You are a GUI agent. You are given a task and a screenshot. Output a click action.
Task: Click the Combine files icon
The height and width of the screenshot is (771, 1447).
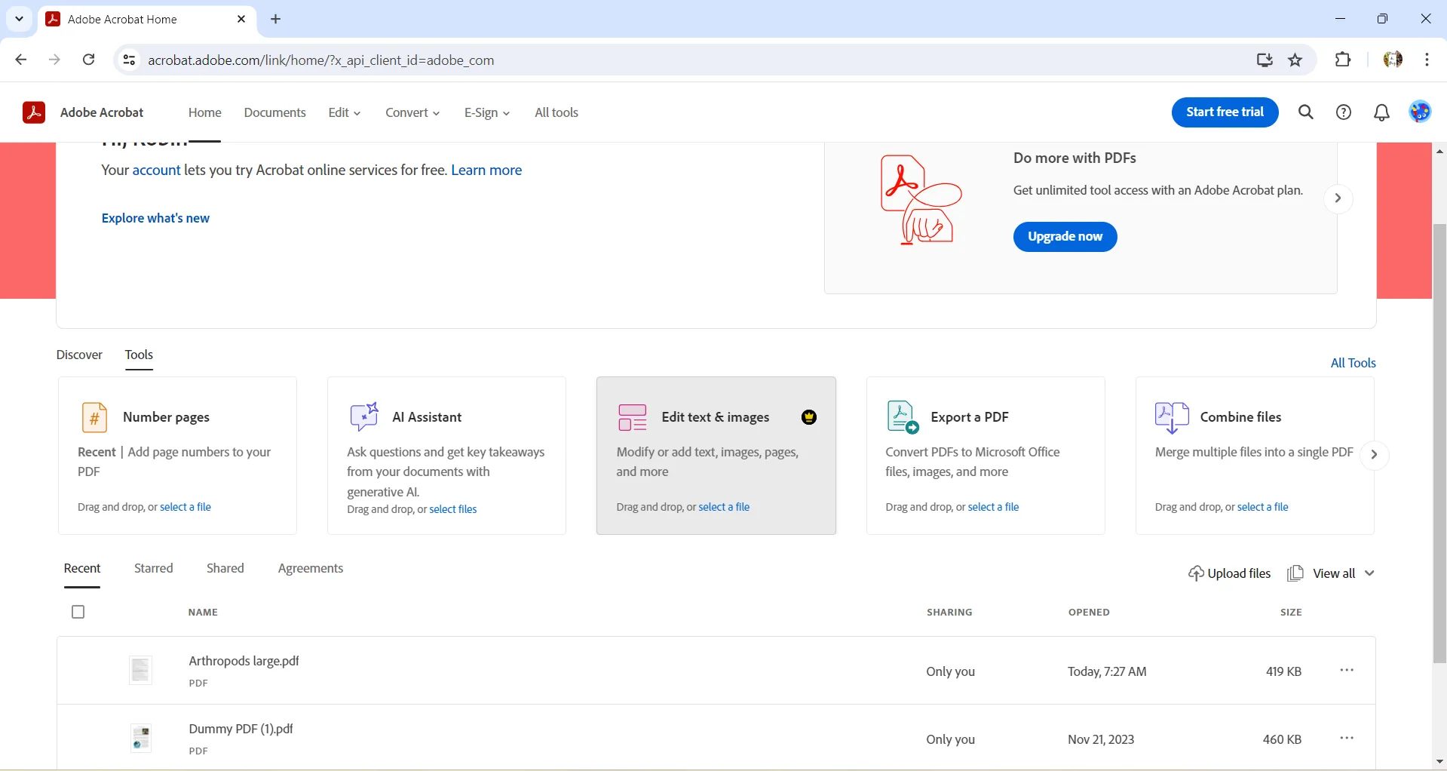[1172, 417]
